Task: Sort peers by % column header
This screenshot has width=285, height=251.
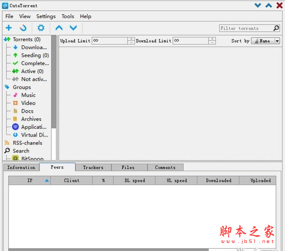Action: (103, 180)
